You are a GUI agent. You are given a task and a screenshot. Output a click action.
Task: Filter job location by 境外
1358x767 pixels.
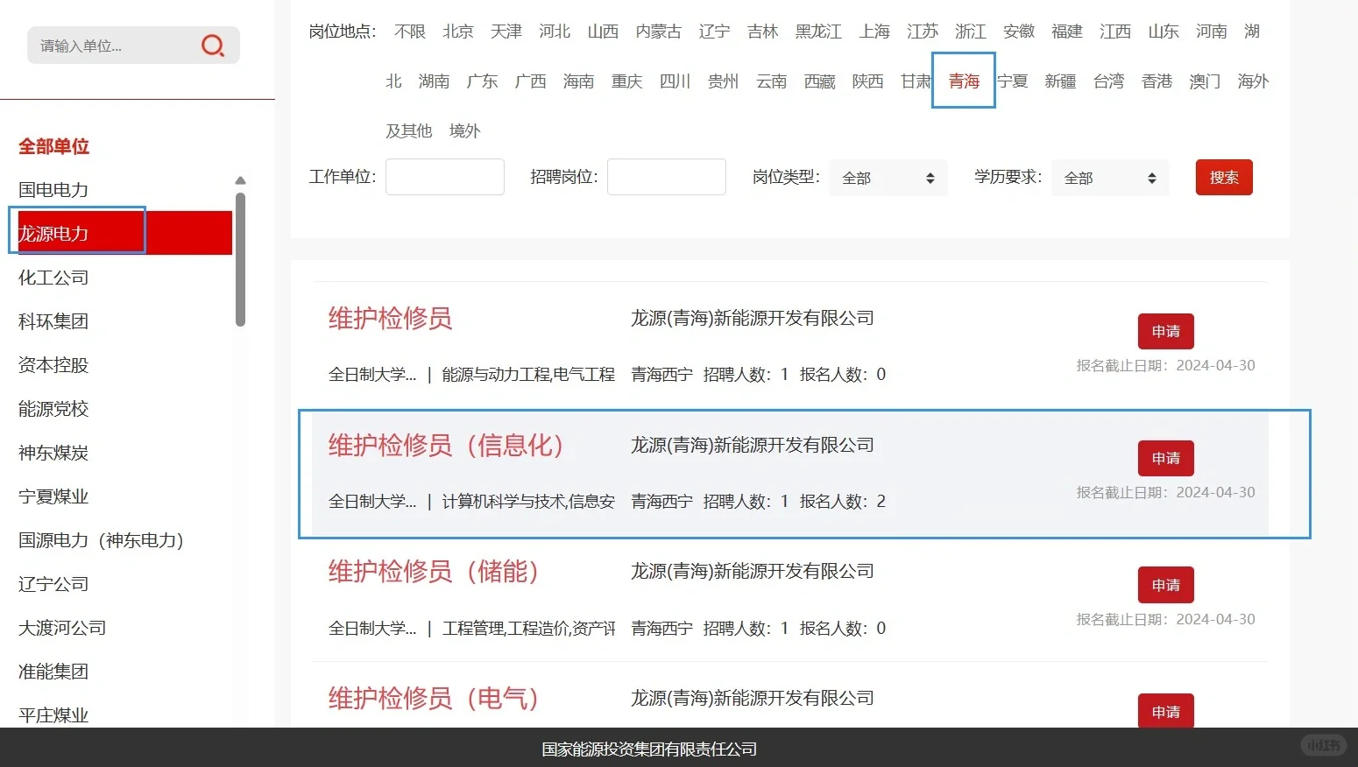tap(465, 131)
